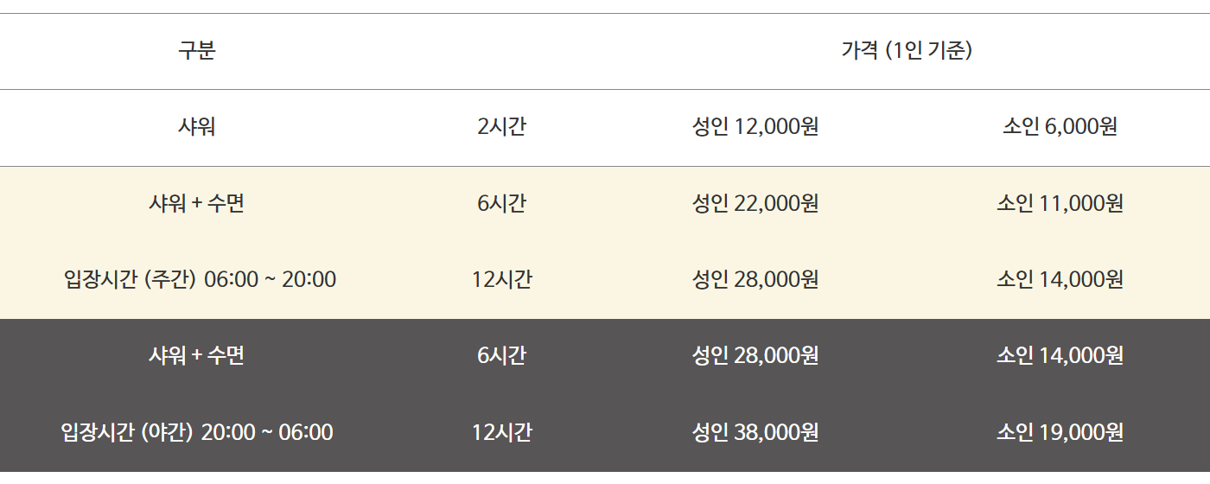Select 소인 14,000원 in the daytime 12시간 row
The width and height of the screenshot is (1210, 484).
1060,280
